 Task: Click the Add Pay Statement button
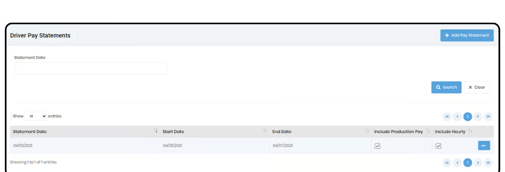(x=467, y=35)
